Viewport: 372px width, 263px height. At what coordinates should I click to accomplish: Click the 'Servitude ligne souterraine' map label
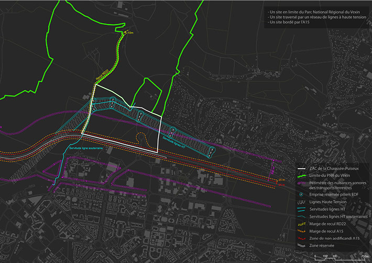(87, 148)
